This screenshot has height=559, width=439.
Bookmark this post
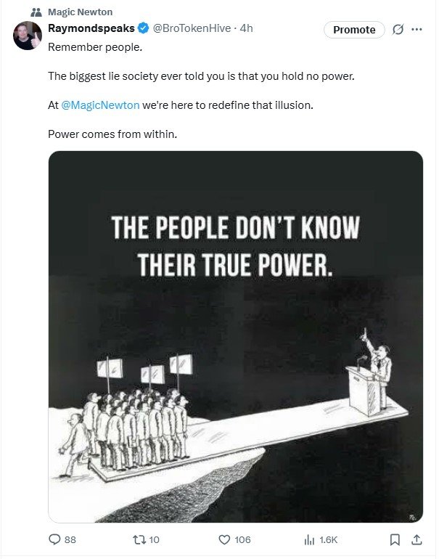[395, 539]
